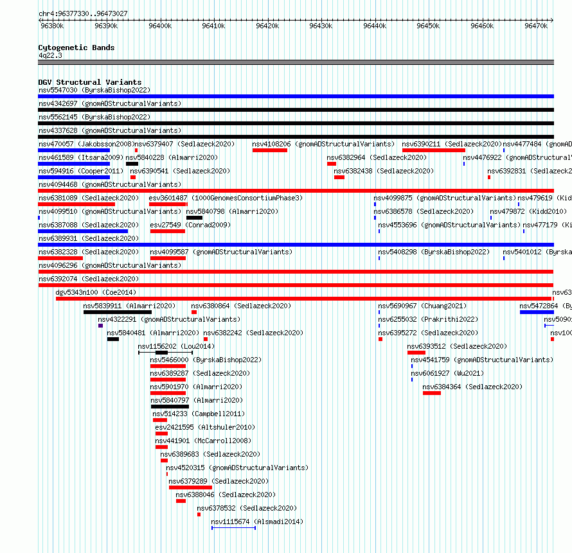
Task: Click nsv5466000 (ByrskaBishop2022) red bar
Action: tap(168, 366)
